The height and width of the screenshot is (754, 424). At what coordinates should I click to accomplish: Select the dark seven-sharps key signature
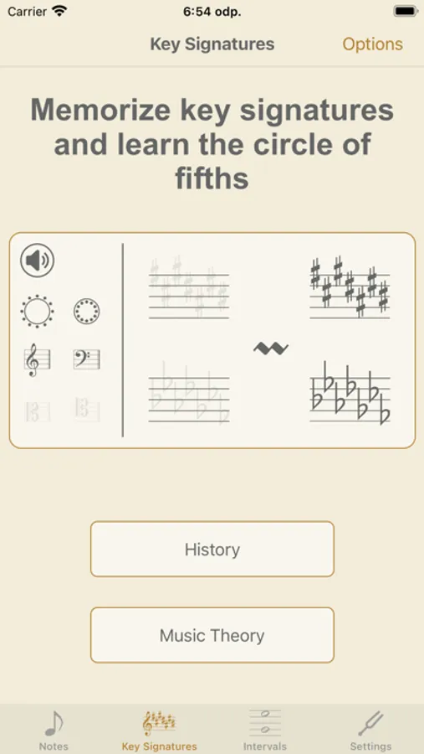point(350,287)
